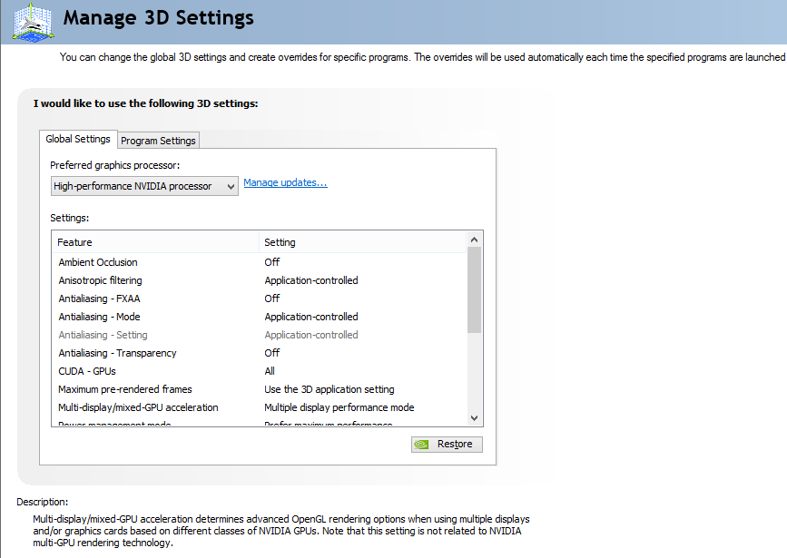This screenshot has width=787, height=558.
Task: Click the Off value for Antialiasing - FXAA
Action: [272, 299]
